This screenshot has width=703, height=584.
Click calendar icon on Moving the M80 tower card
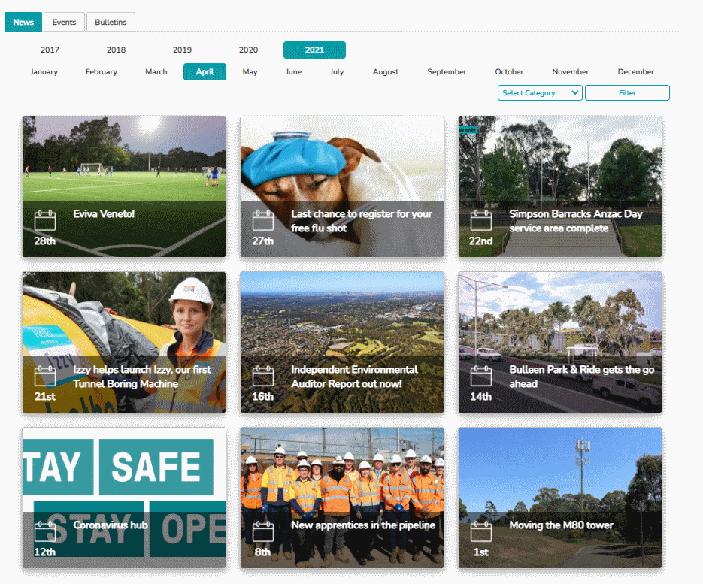tap(481, 531)
